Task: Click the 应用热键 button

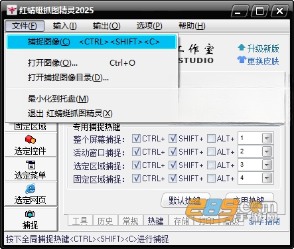Action: 250,201
